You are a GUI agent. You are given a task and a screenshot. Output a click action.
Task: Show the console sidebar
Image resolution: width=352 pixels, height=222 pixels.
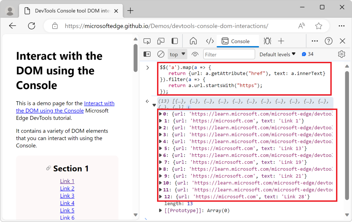(x=147, y=54)
